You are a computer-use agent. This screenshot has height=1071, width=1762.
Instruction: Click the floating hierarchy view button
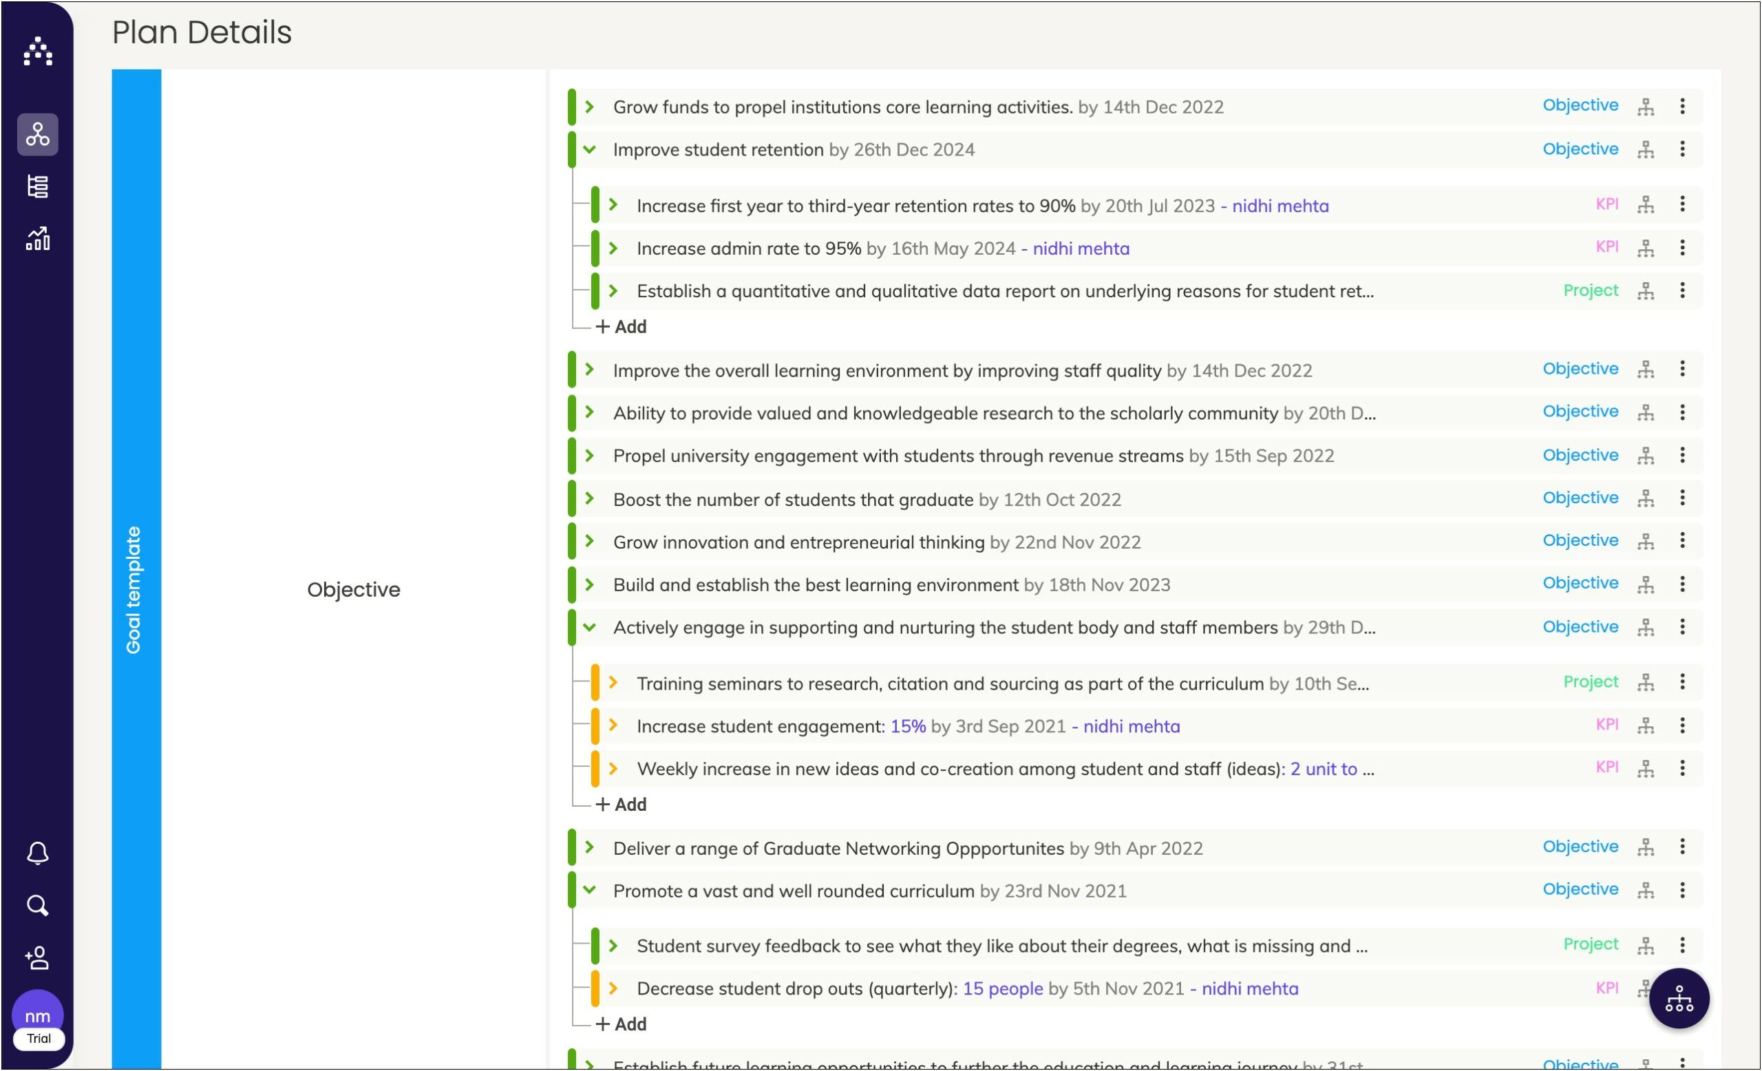[x=1679, y=999]
